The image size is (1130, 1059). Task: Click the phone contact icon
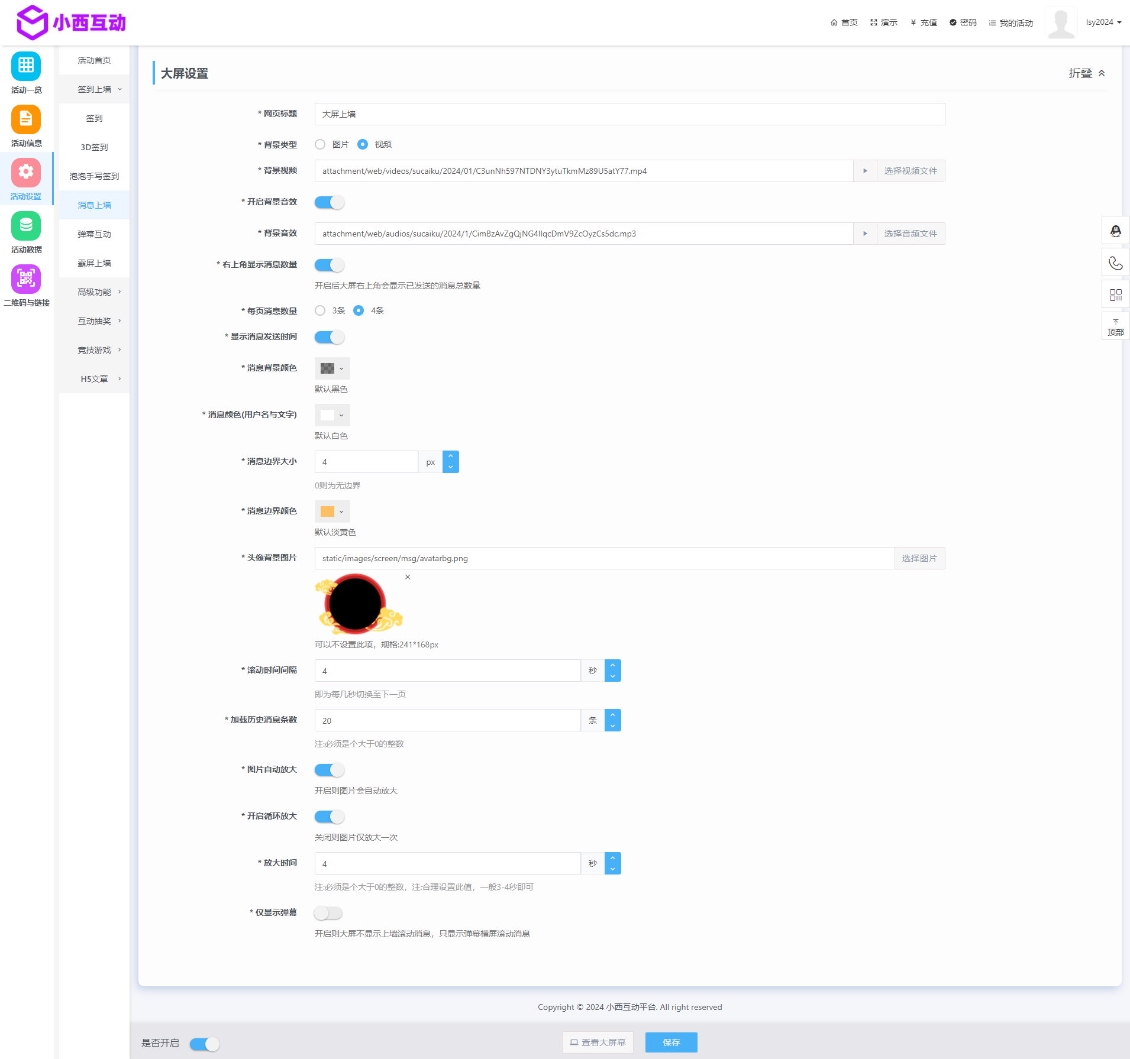click(x=1116, y=263)
